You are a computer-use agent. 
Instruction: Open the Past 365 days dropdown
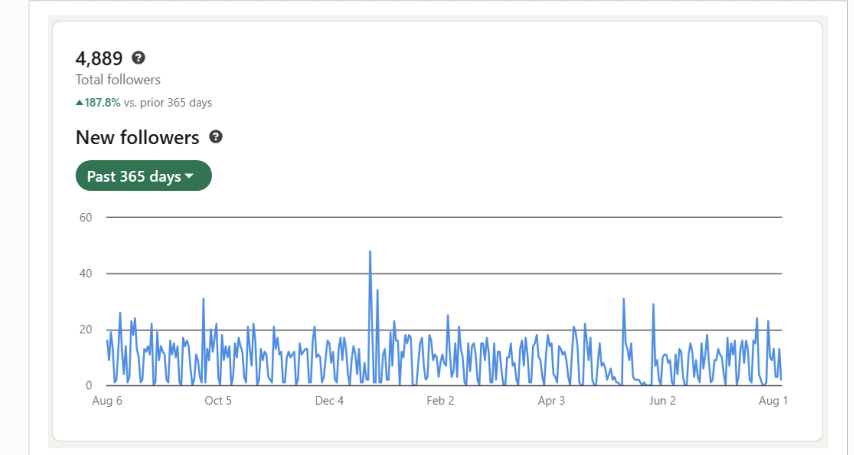coord(143,175)
